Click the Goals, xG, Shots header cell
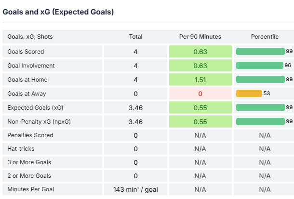294x199 pixels. 29,37
